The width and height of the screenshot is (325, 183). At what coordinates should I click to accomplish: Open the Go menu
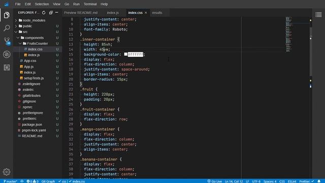(x=67, y=4)
